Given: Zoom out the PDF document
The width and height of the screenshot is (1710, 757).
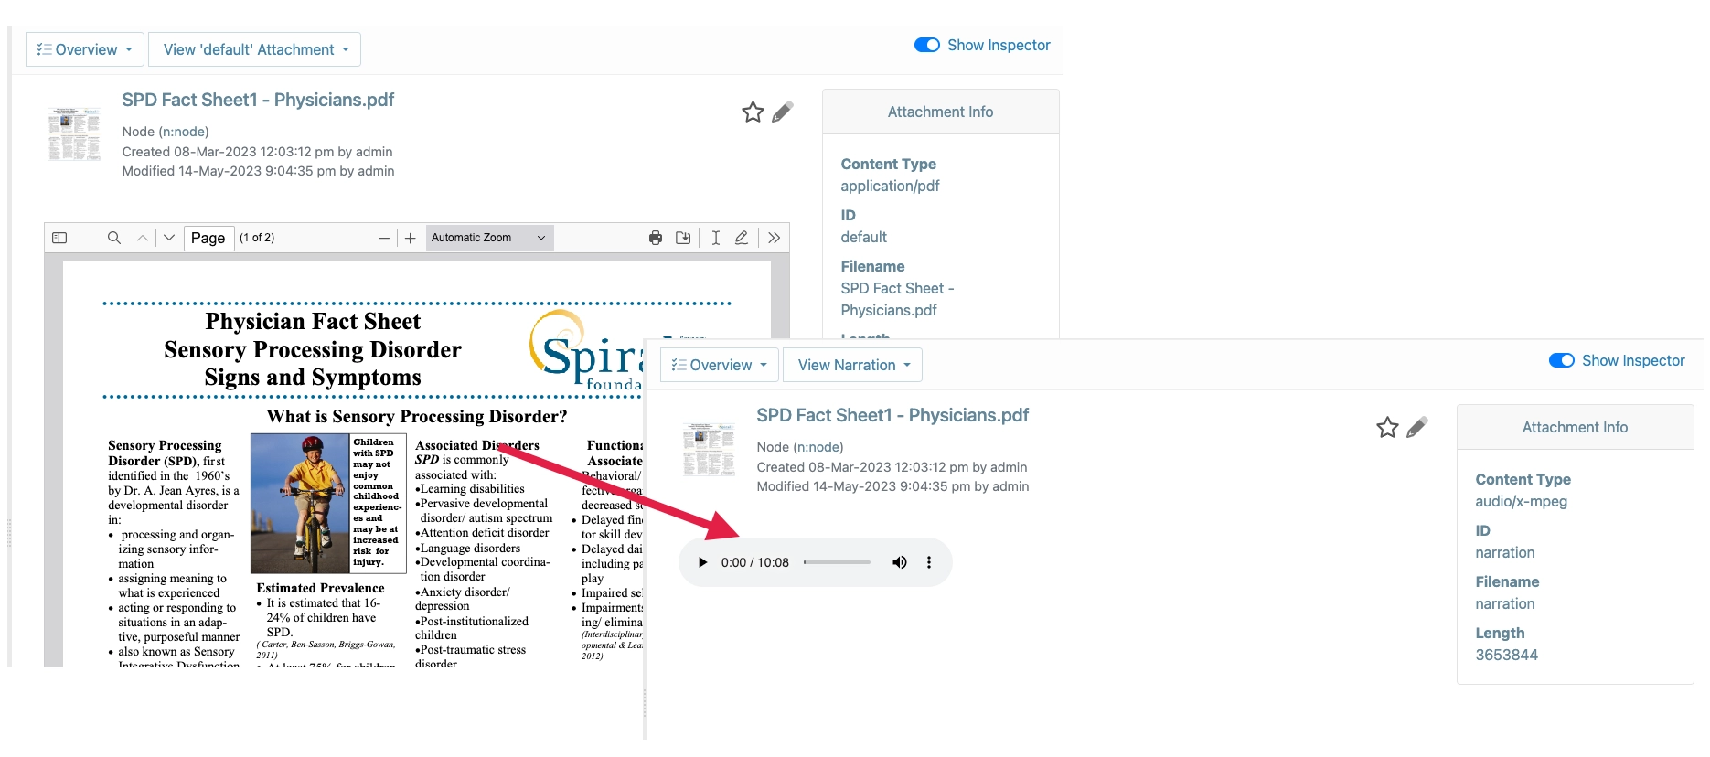Looking at the screenshot, I should pyautogui.click(x=384, y=238).
